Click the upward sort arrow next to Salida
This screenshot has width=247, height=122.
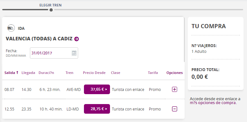[17, 72]
